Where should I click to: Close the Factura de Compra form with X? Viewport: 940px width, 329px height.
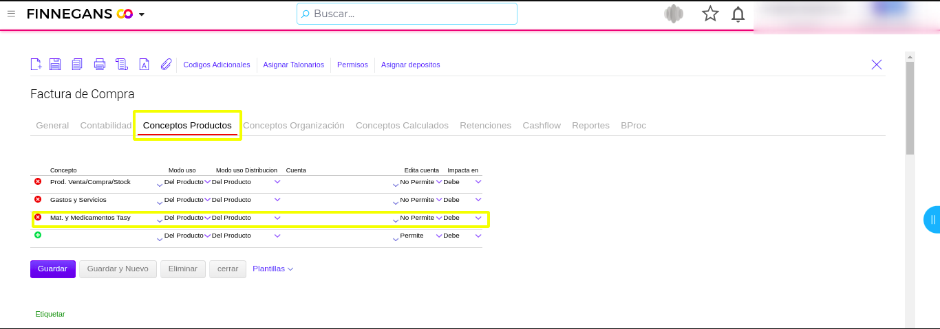(x=877, y=65)
